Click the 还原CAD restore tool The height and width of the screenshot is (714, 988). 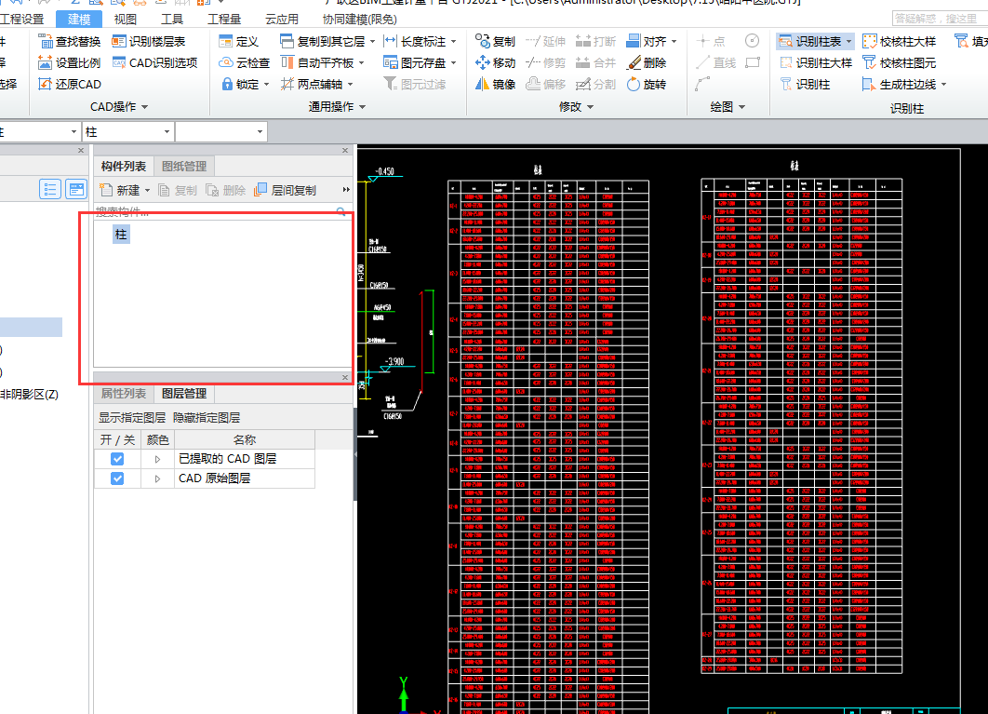[x=70, y=84]
